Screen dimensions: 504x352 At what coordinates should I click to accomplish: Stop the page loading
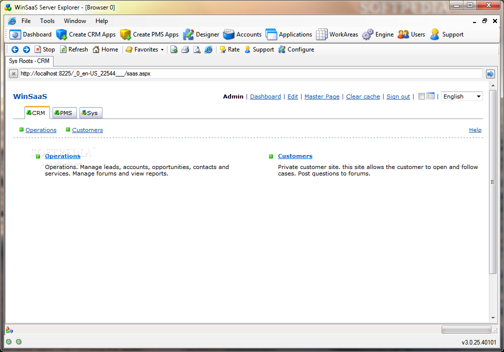[44, 49]
